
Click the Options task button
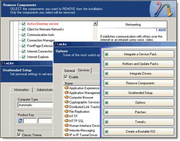139,103
